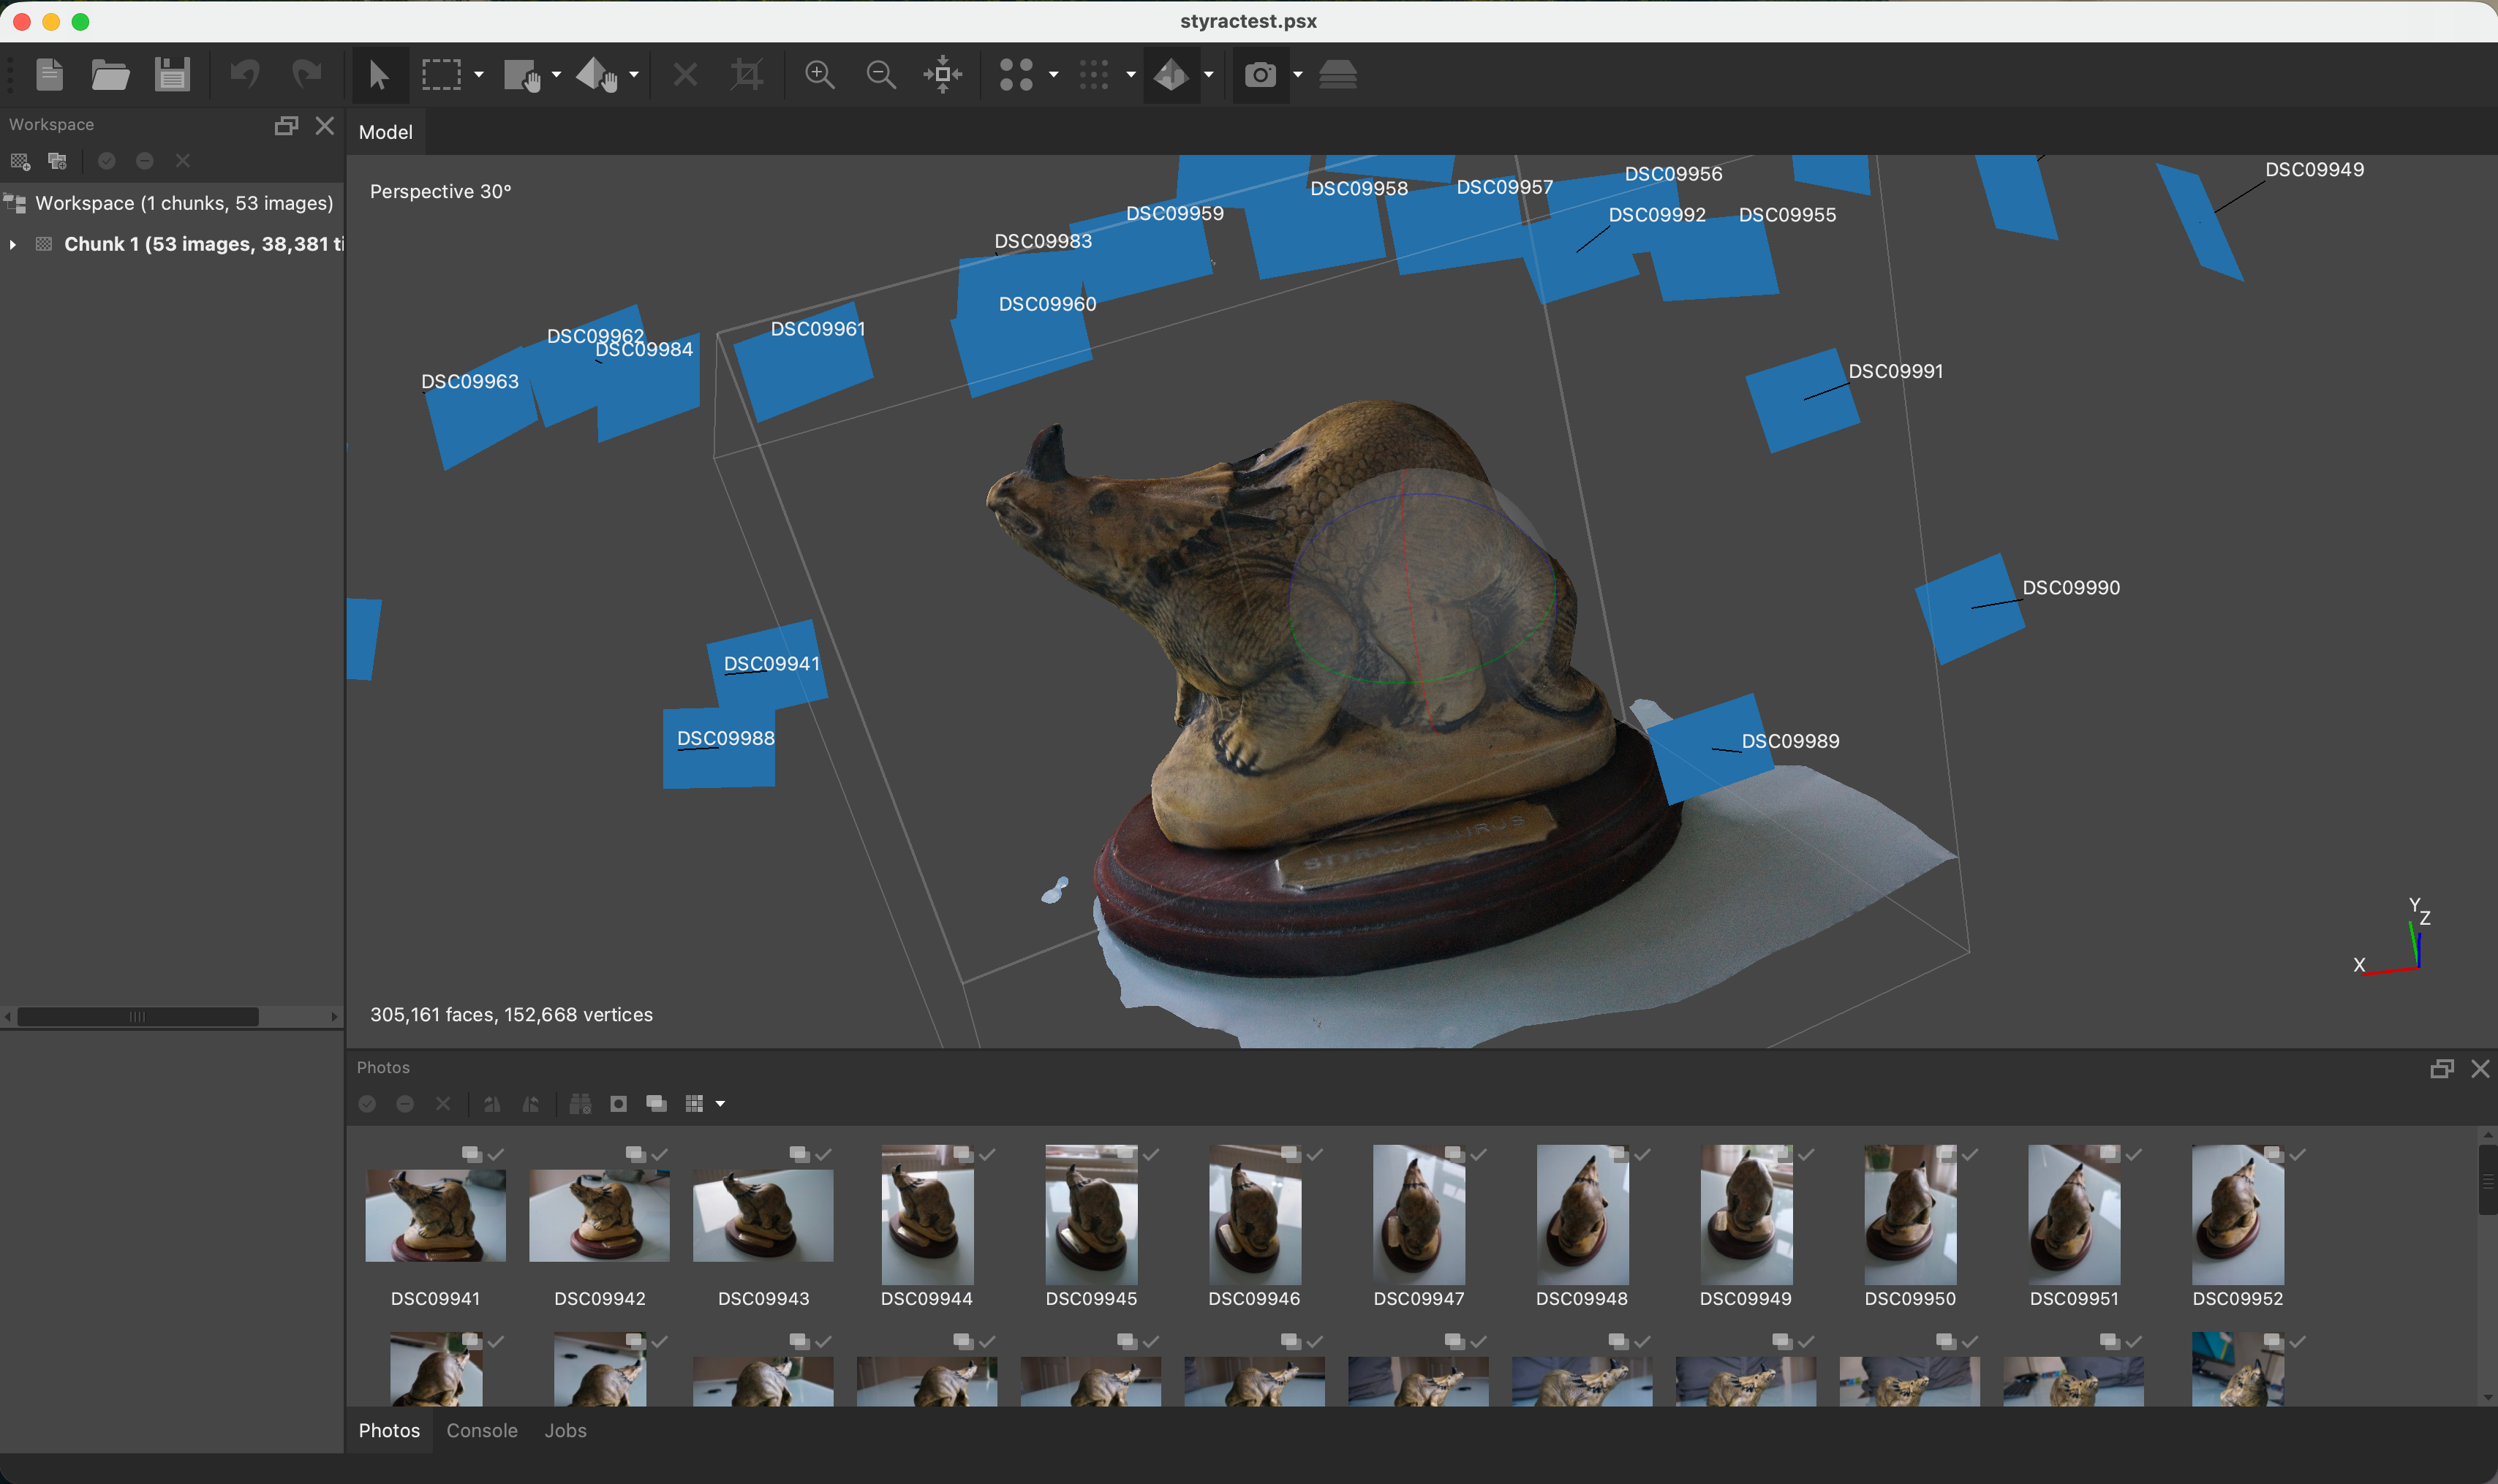Click the Zoom Out toolbar icon
The image size is (2498, 1484).
click(881, 74)
